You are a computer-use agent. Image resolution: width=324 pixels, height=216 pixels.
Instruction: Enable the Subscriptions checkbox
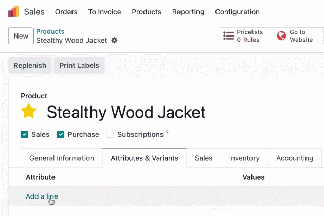[x=110, y=134]
